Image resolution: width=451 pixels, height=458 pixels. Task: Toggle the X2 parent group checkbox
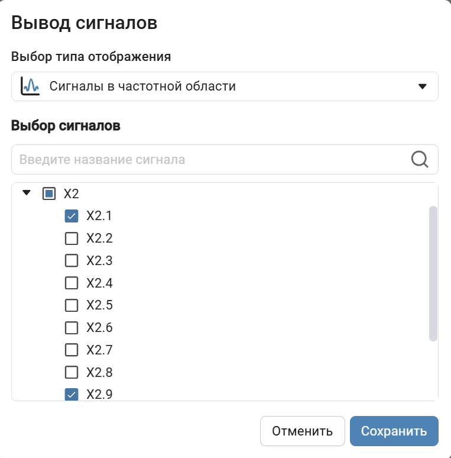click(x=49, y=193)
